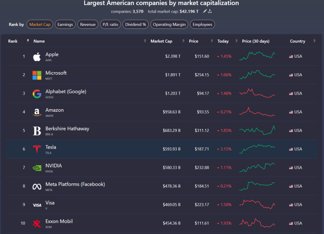Image resolution: width=324 pixels, height=234 pixels.
Task: Click Exxon Mobil's price $111.61
Action: point(202,223)
